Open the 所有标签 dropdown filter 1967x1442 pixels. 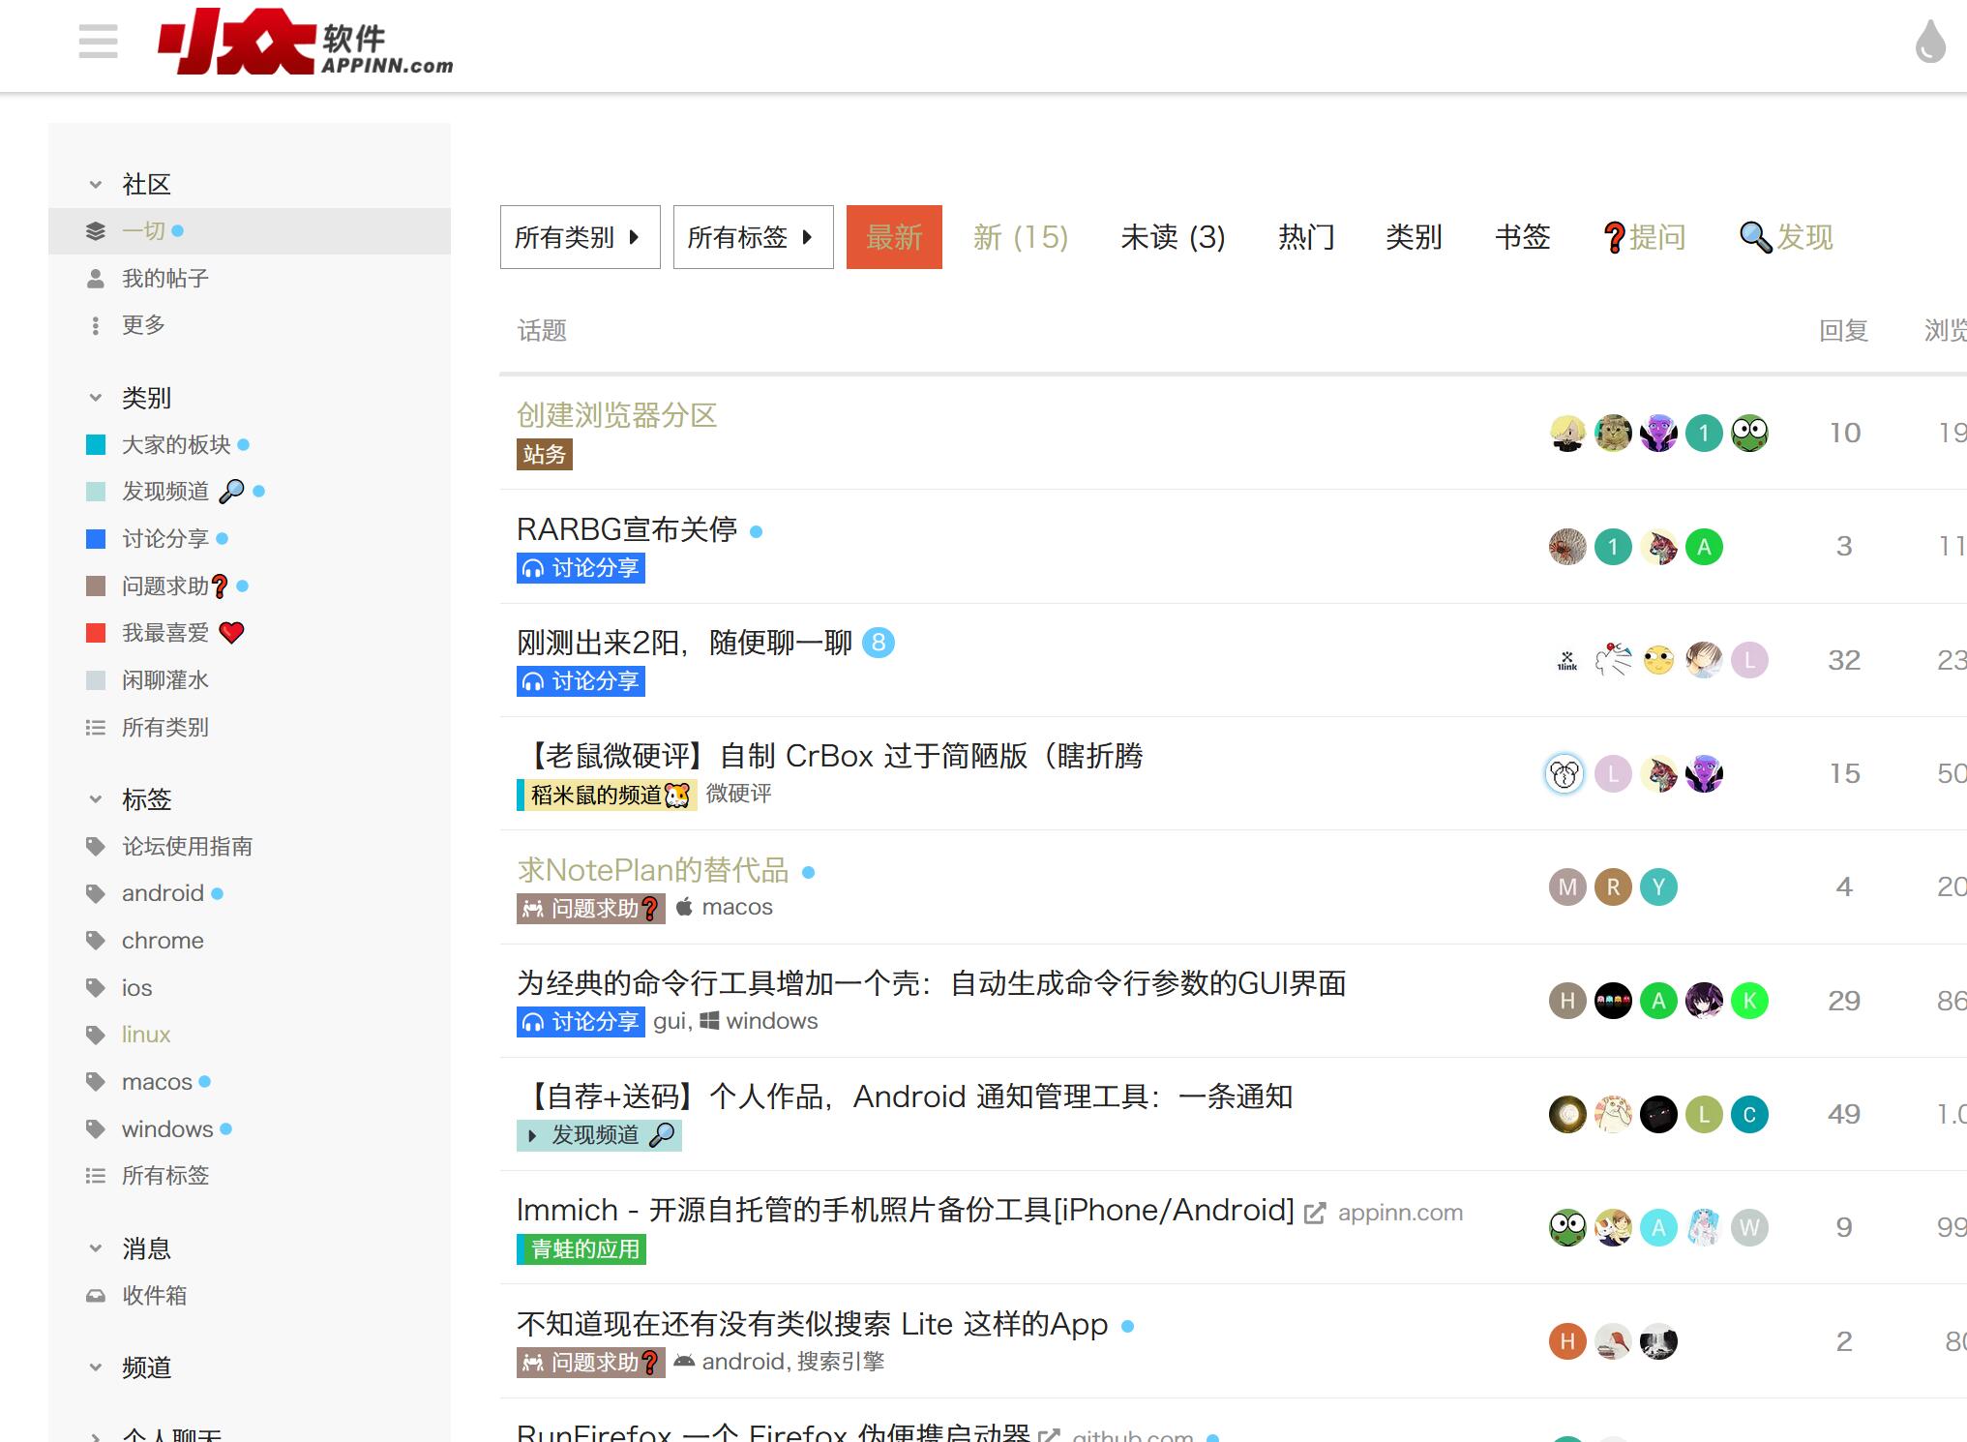[753, 237]
